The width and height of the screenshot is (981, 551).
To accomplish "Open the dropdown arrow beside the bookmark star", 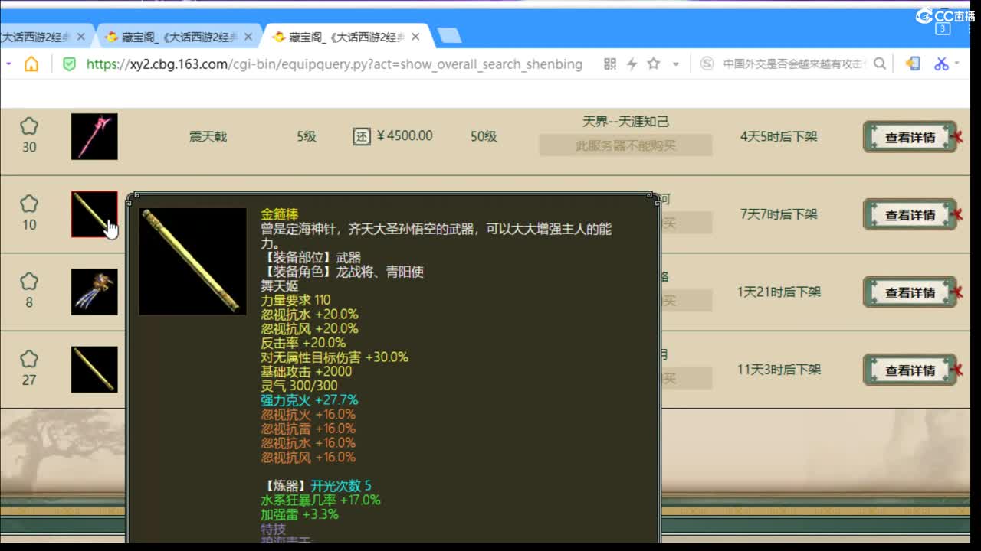I will (x=675, y=64).
